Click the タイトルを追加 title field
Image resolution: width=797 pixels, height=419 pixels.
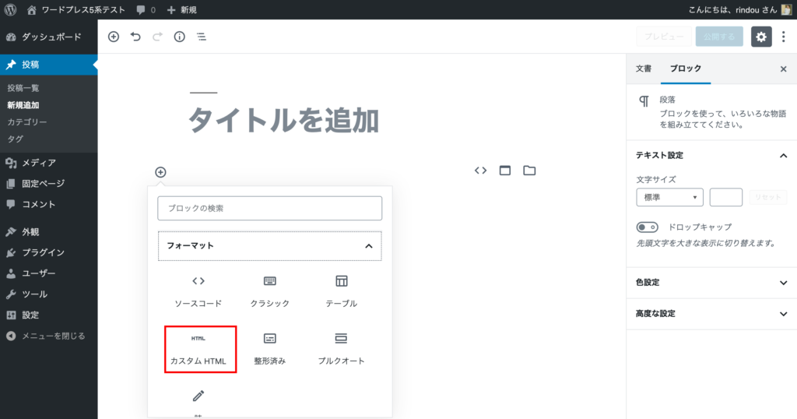283,121
